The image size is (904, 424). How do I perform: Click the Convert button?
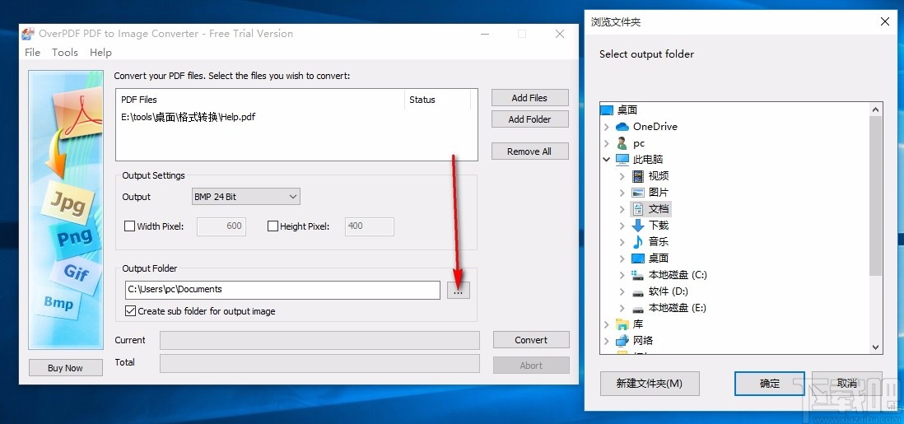point(531,340)
